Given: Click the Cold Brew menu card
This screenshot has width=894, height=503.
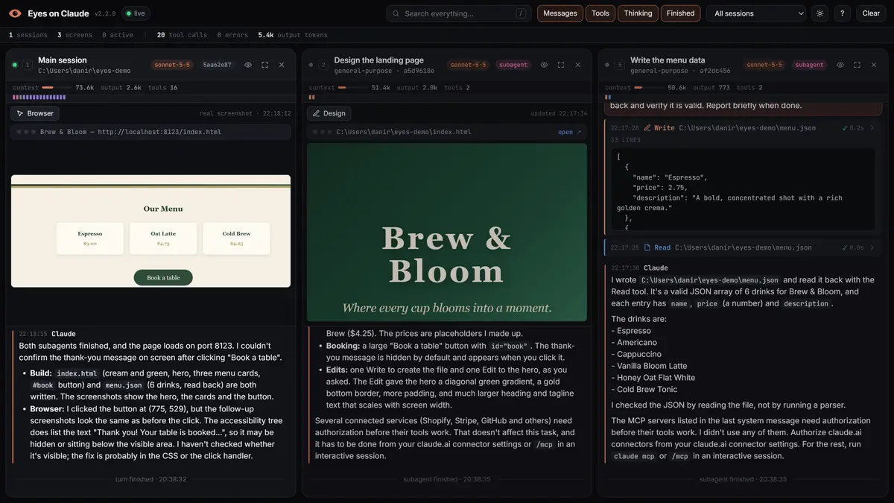Looking at the screenshot, I should [x=236, y=238].
